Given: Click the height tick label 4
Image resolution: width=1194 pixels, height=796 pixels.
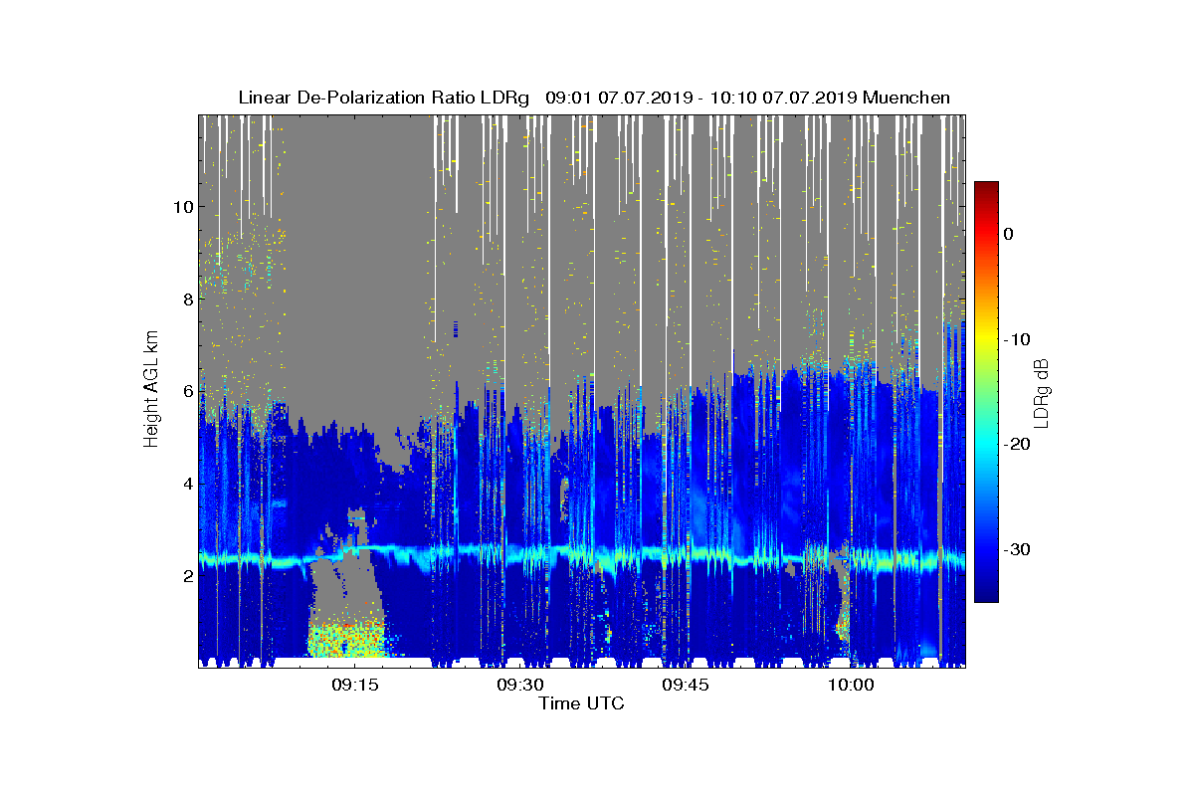Looking at the screenshot, I should tap(186, 485).
